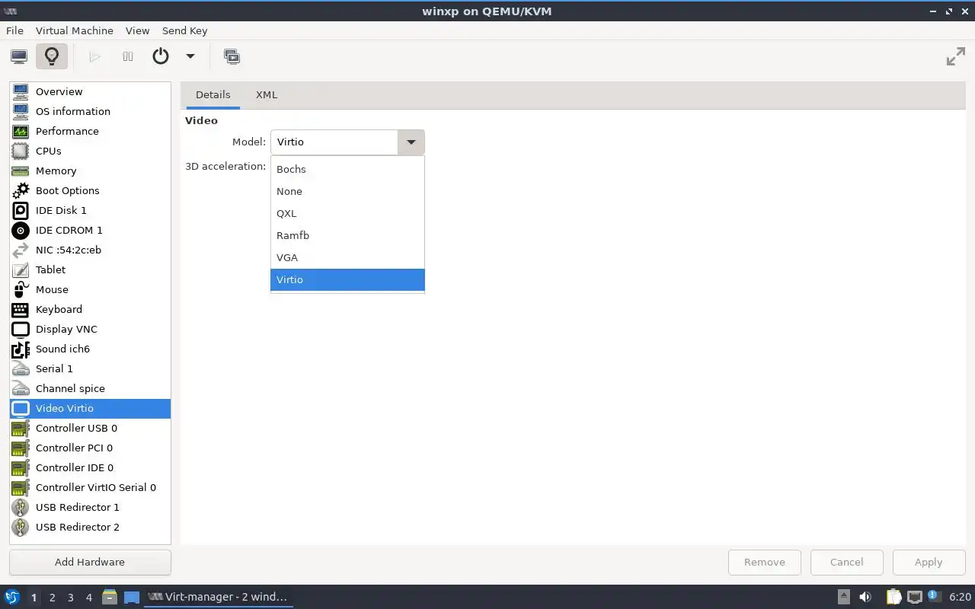975x609 pixels.
Task: Open the clipboard manager tray icon
Action: click(893, 597)
